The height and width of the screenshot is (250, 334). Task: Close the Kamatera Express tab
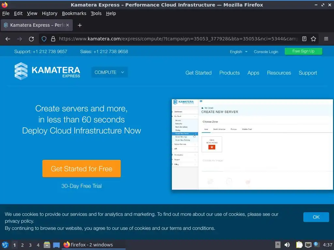[x=67, y=25]
